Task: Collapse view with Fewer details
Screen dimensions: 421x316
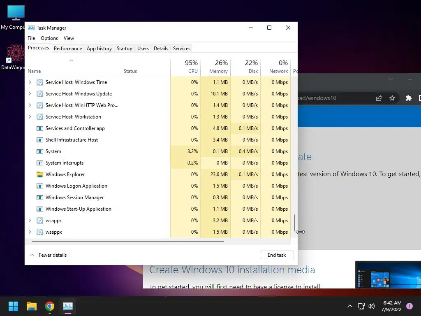Action: point(48,255)
